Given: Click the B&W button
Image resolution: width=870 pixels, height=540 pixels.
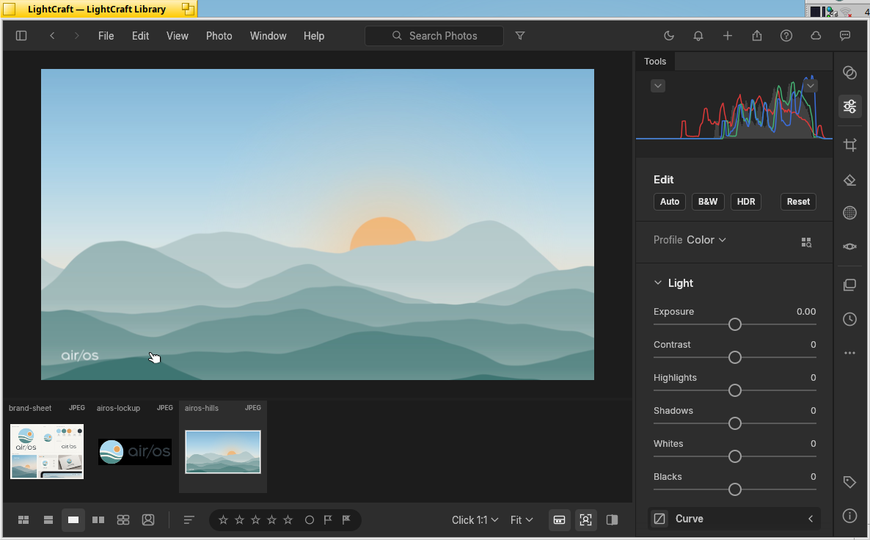Looking at the screenshot, I should coord(708,202).
